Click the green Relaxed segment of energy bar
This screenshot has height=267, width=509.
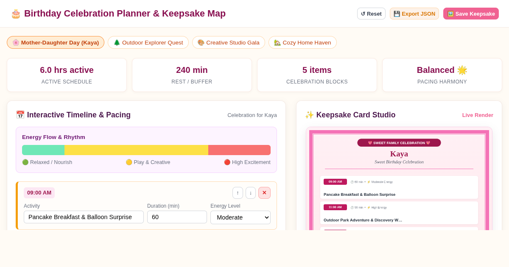[x=43, y=150]
